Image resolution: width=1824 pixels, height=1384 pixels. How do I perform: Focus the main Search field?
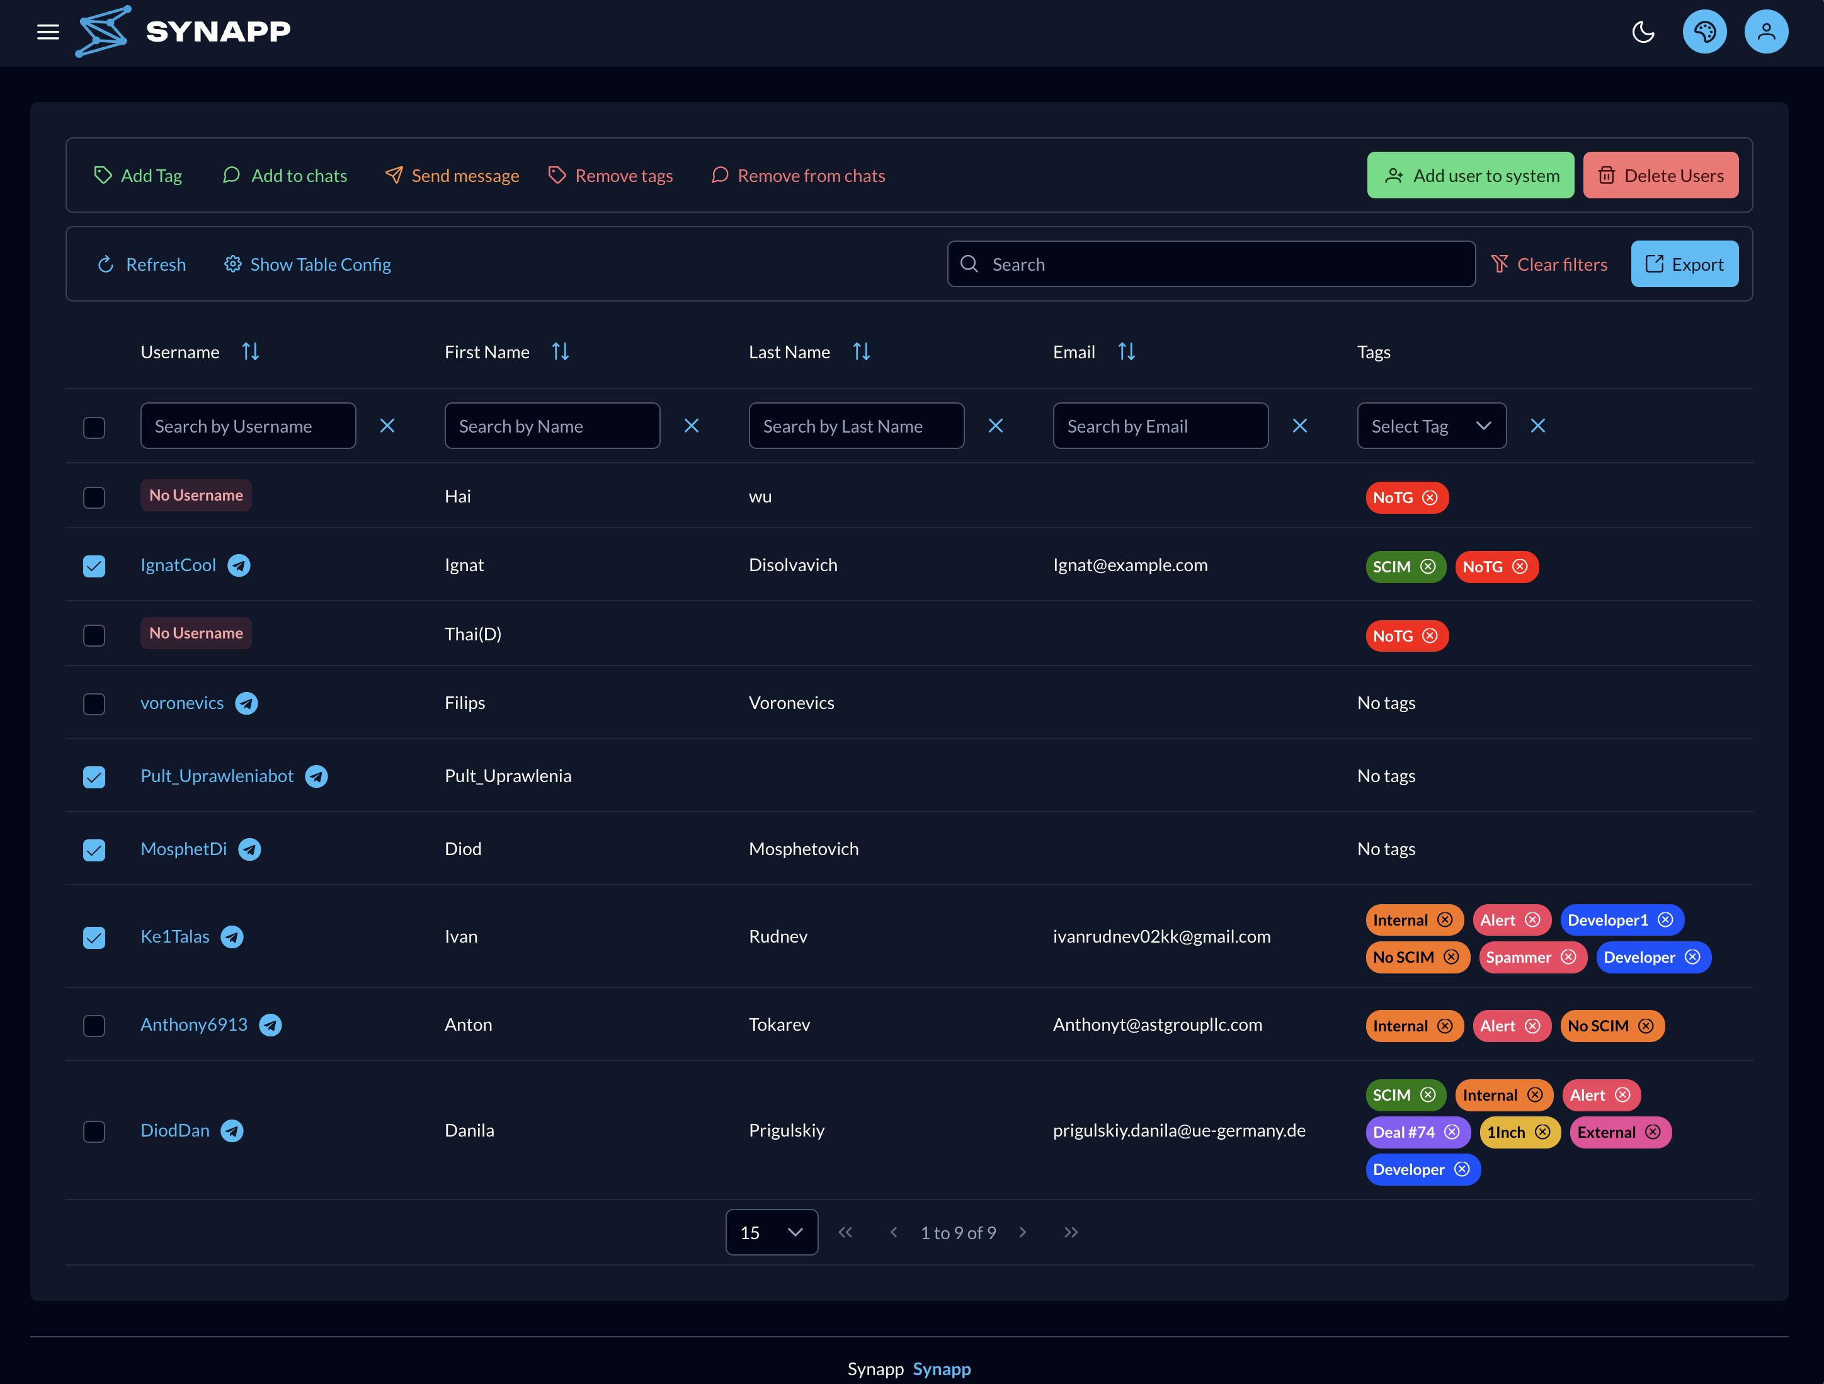pos(1211,264)
